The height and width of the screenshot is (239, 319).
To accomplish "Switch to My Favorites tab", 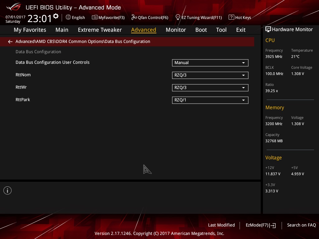I will (x=30, y=30).
